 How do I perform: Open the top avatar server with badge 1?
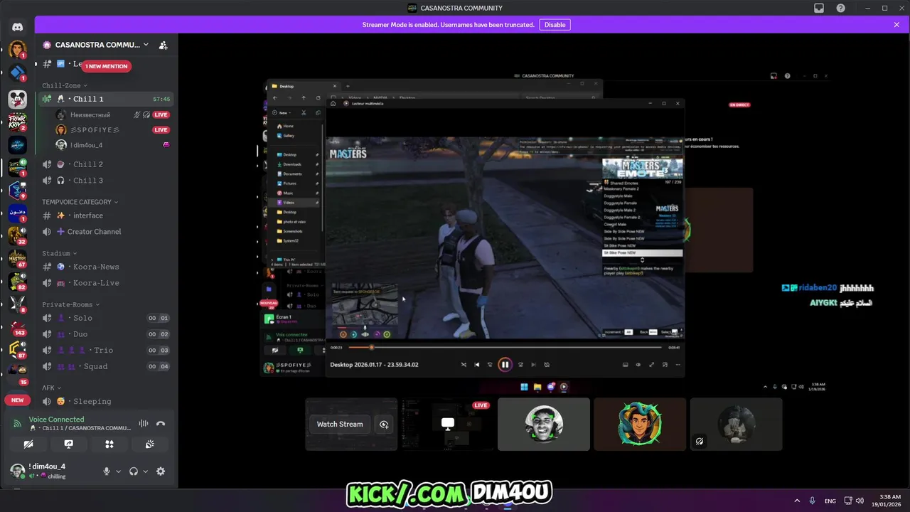pos(17,50)
